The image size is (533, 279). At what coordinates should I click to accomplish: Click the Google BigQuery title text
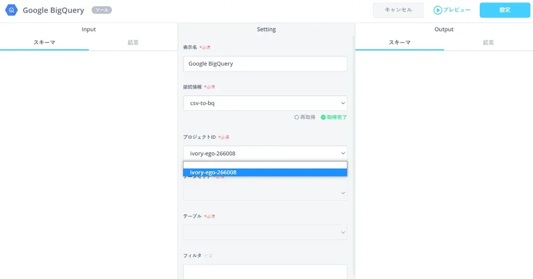coord(53,10)
